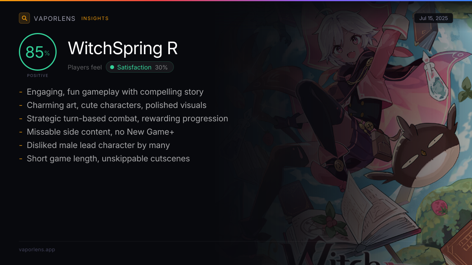Click the WitchSpring R title

[123, 48]
